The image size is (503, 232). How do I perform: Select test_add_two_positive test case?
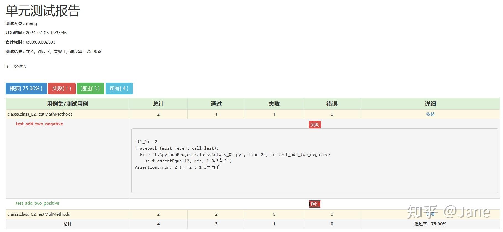click(38, 203)
